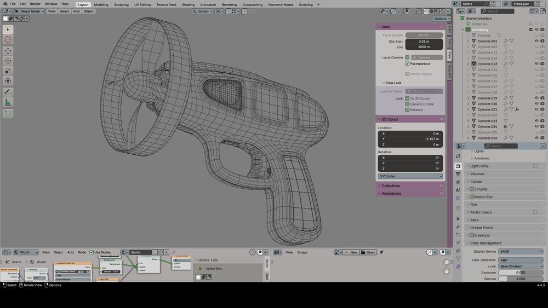Click the Open image button

(368, 252)
